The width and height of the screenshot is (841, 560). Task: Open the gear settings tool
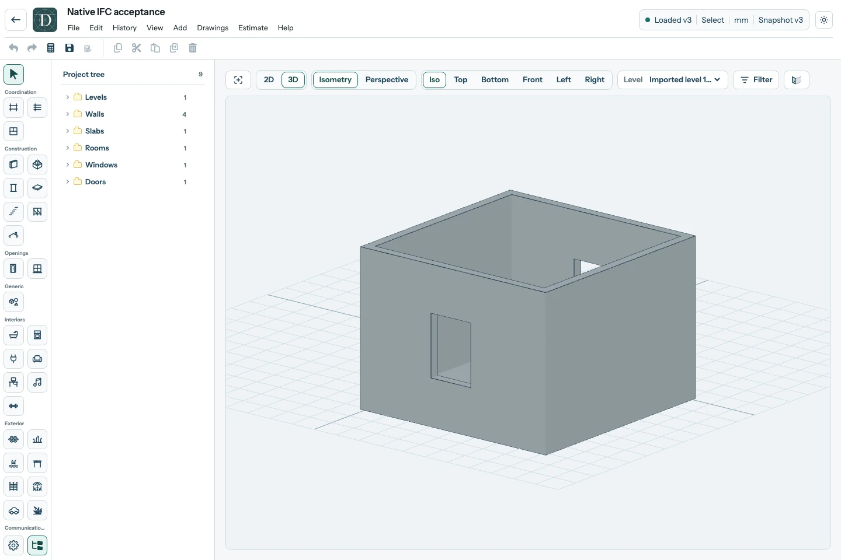tap(13, 545)
